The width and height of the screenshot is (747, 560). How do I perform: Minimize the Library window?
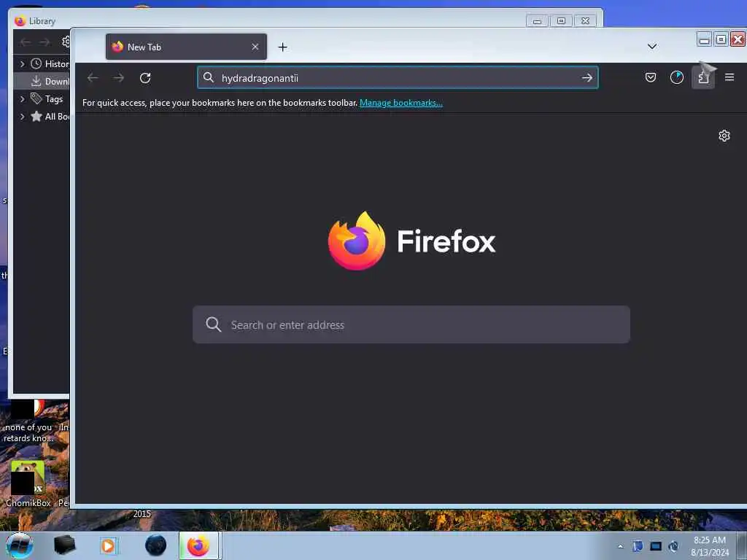pos(537,21)
